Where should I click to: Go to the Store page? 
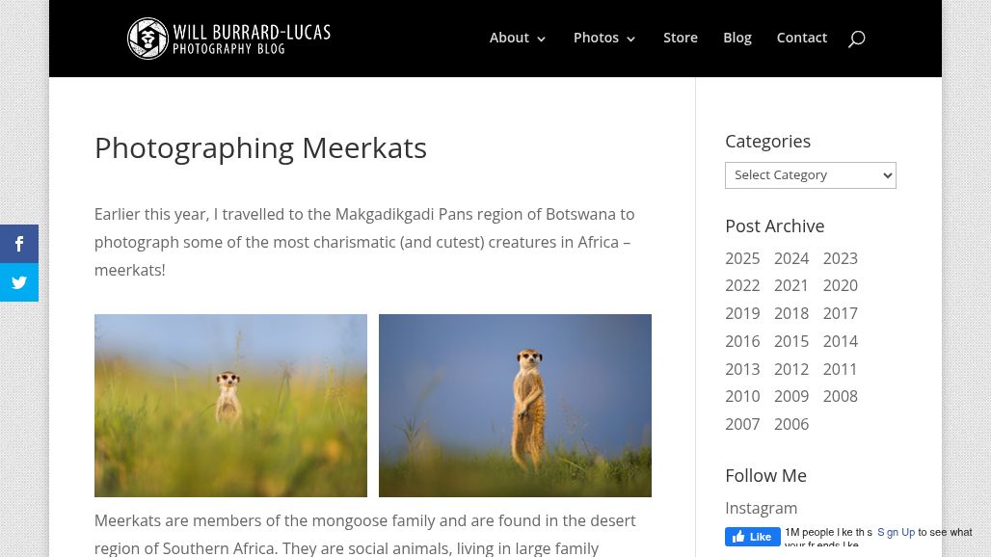[x=680, y=38]
